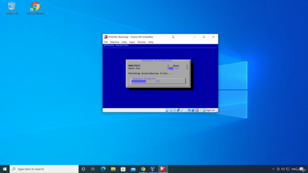Close the PFSENSE VirtualBox window

[213, 37]
